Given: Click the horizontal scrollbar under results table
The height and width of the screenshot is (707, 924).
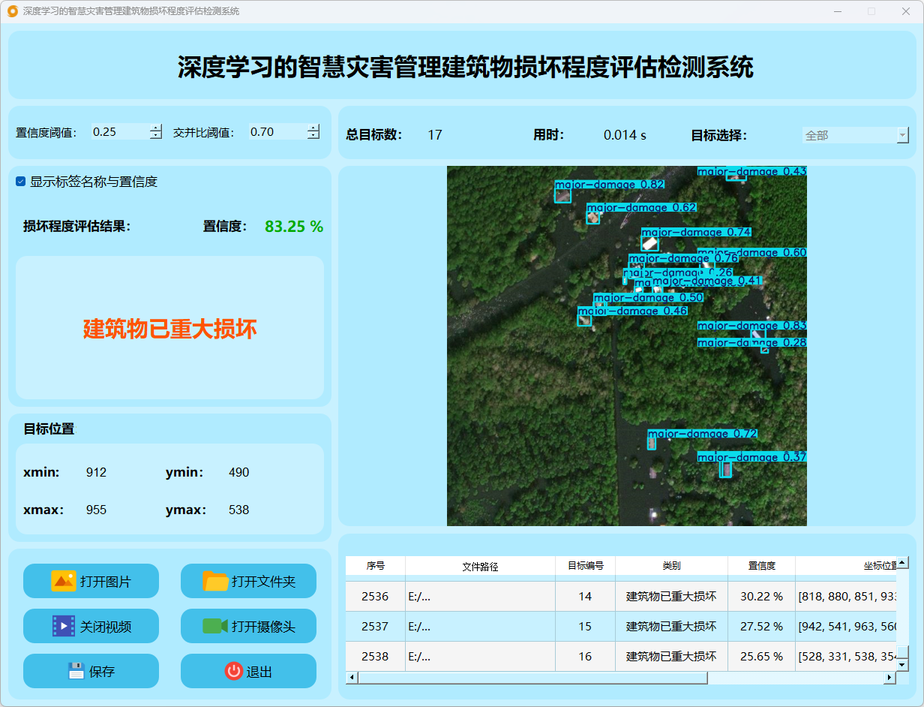Looking at the screenshot, I should [532, 678].
